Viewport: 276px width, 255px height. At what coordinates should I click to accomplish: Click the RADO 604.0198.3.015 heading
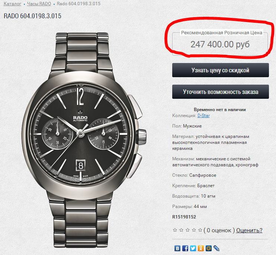(32, 16)
